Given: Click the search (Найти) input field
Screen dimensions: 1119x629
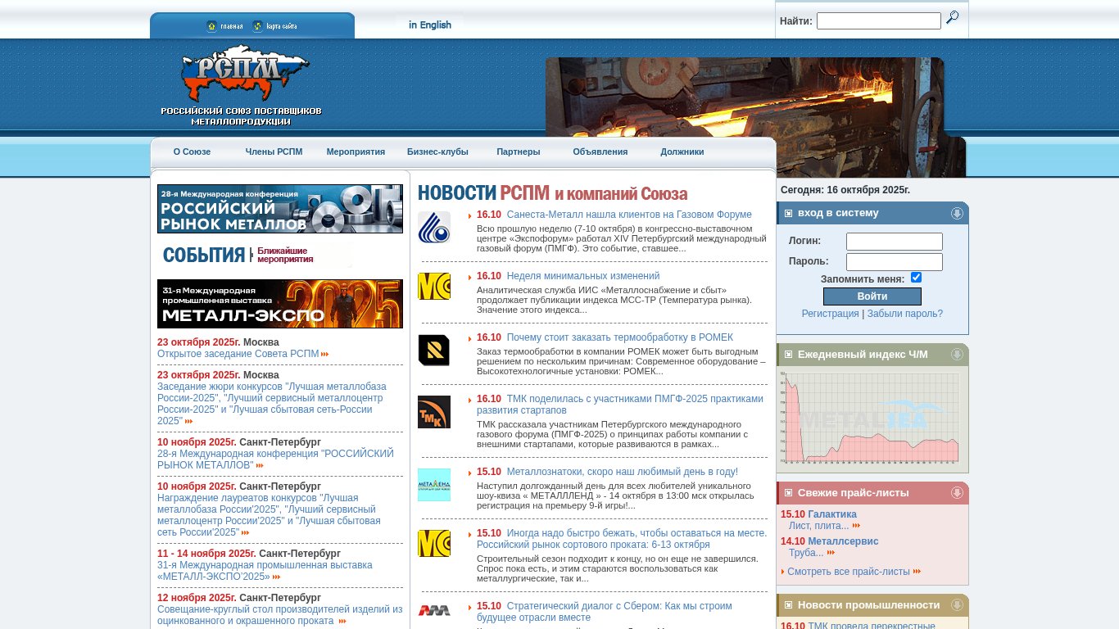Looking at the screenshot, I should click(879, 21).
